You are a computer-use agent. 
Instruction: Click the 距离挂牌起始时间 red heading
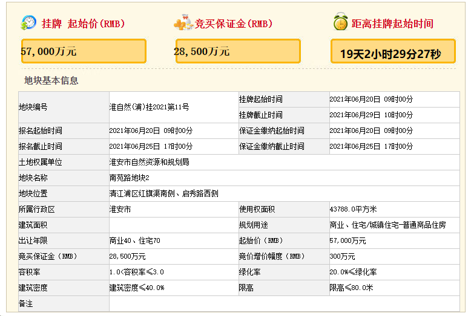tap(392, 24)
